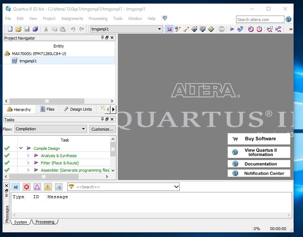This screenshot has width=303, height=237.
Task: Show more toolbar buttons via double chevron
Action: [291, 29]
